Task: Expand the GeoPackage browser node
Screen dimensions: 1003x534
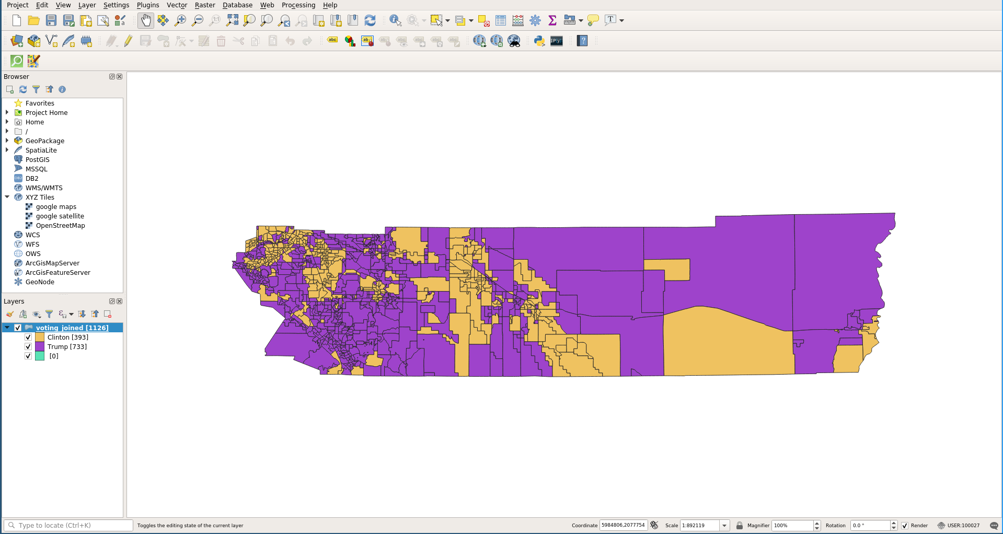Action: 7,141
